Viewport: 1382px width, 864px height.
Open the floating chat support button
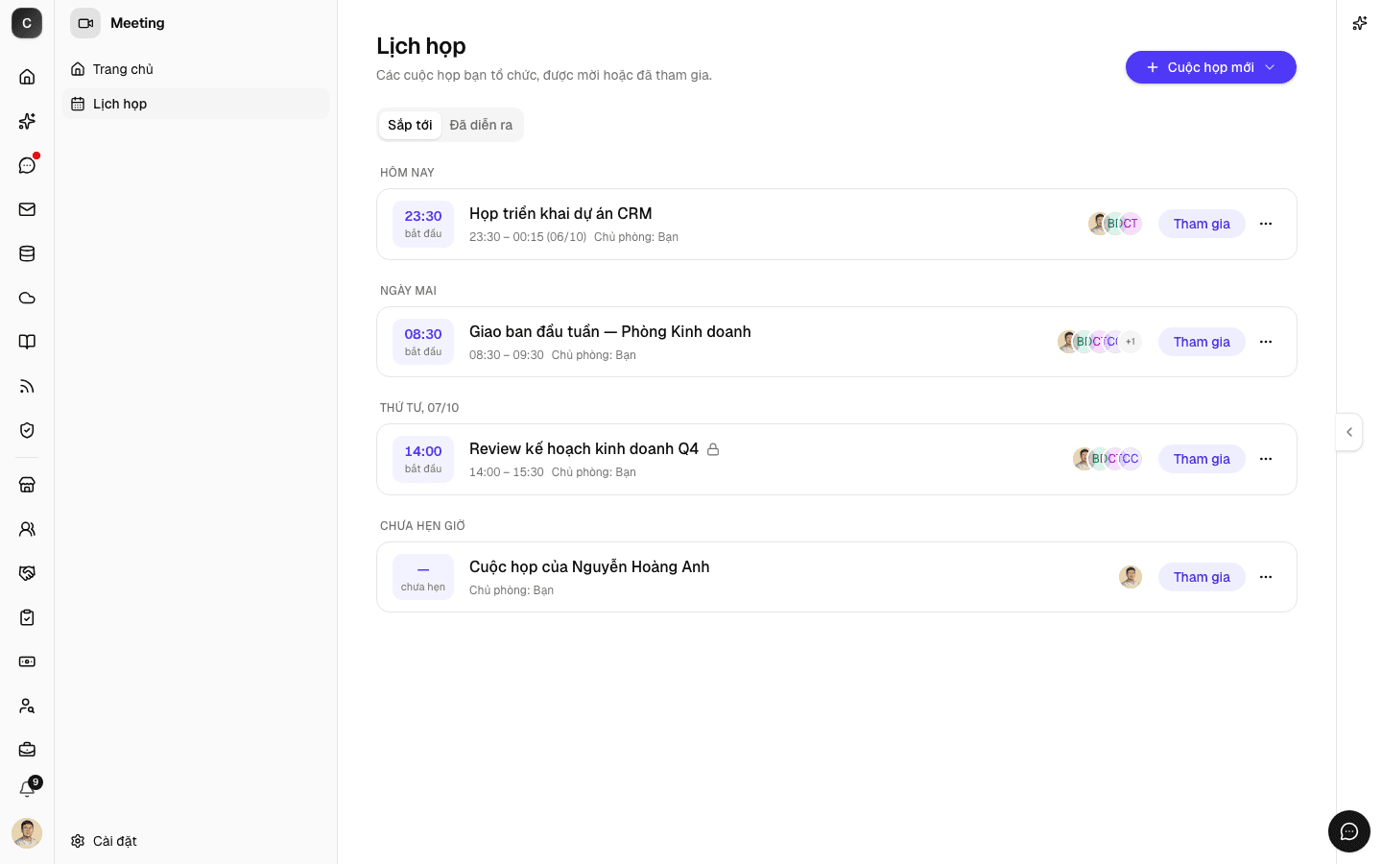pos(1349,831)
